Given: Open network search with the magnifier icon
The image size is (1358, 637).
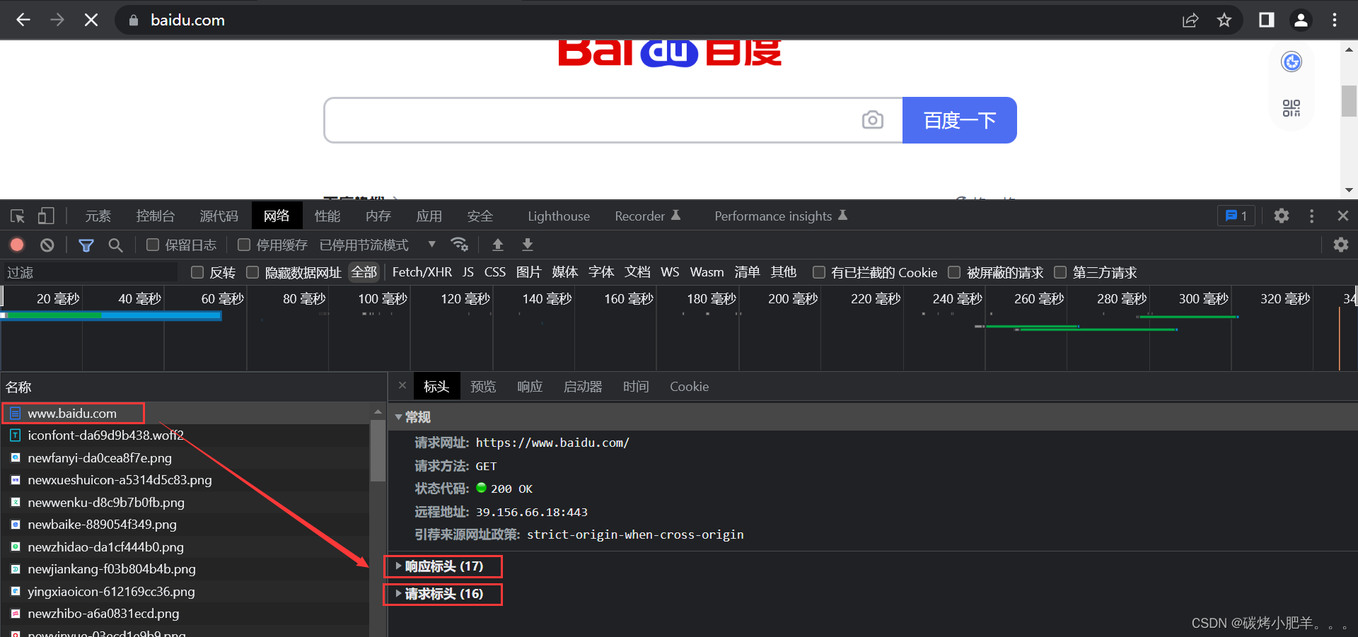Looking at the screenshot, I should click(116, 245).
